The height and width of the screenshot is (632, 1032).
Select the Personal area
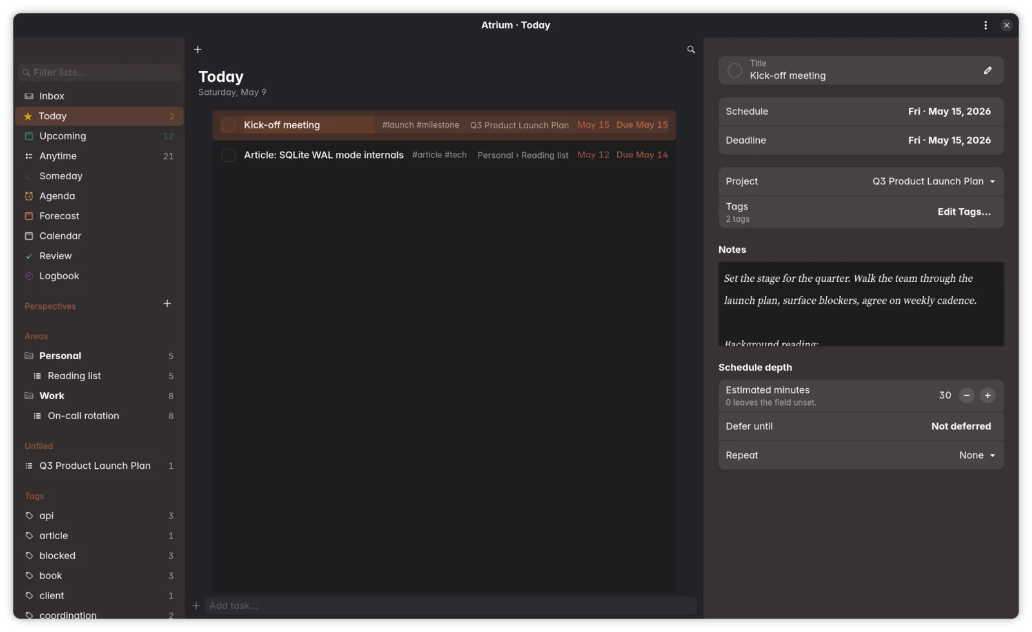coord(99,356)
